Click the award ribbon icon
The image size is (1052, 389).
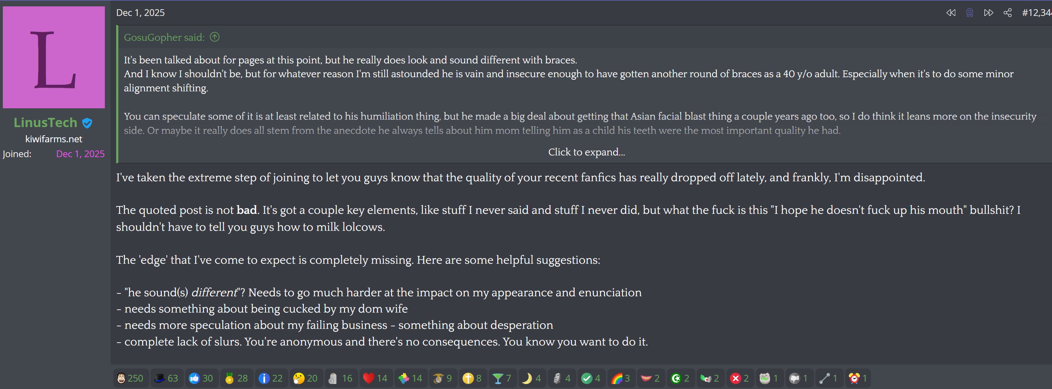(969, 13)
